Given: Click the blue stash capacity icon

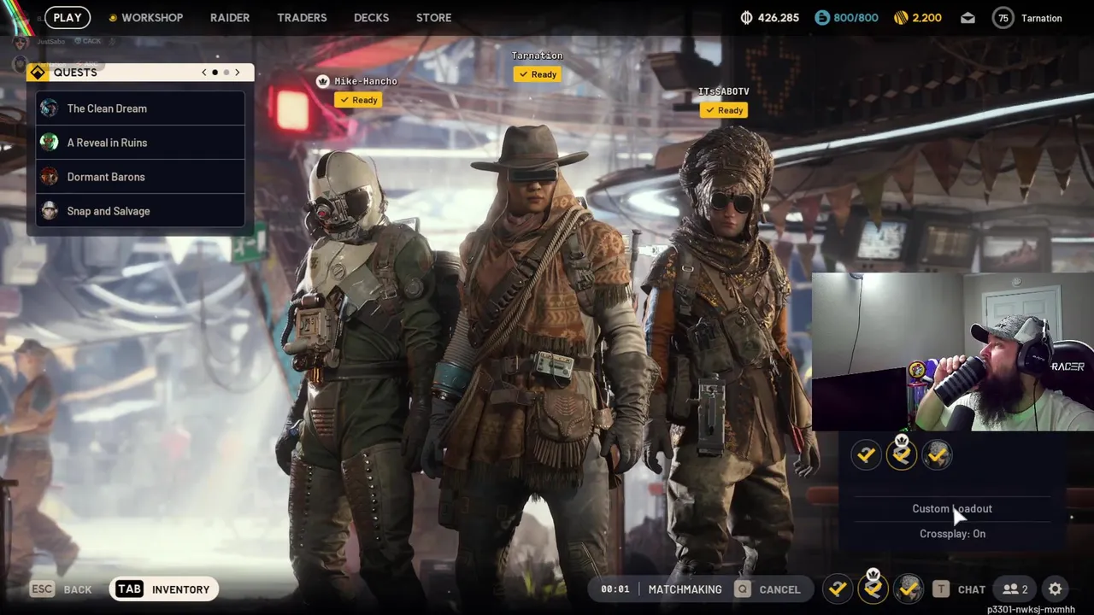Looking at the screenshot, I should [821, 18].
